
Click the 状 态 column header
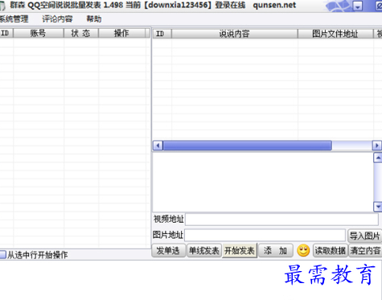coord(81,33)
